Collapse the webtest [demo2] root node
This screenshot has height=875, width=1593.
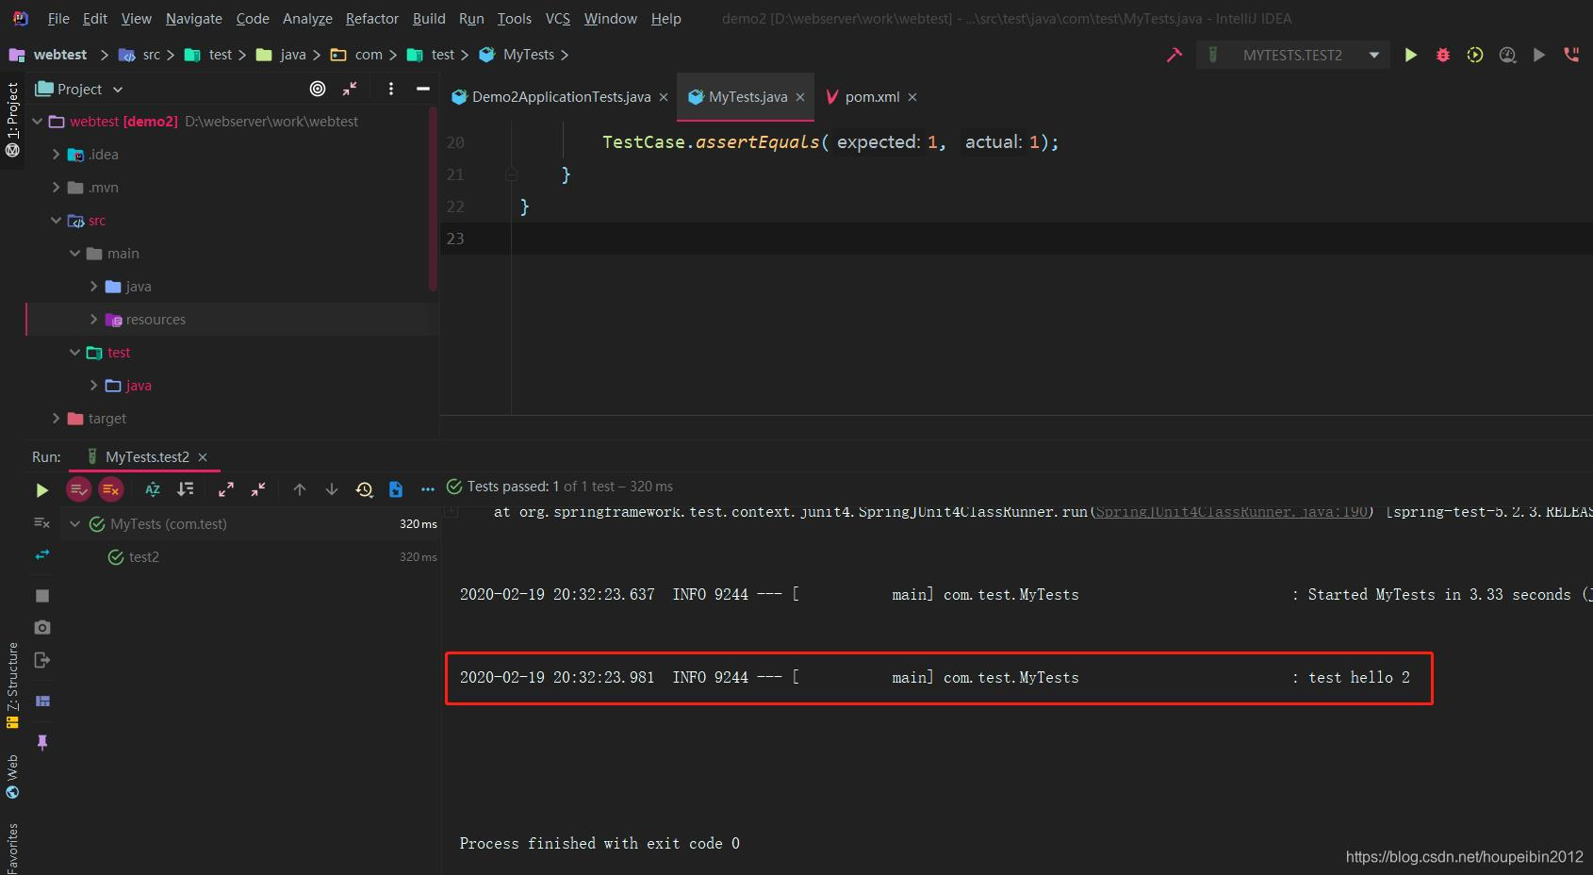38,122
